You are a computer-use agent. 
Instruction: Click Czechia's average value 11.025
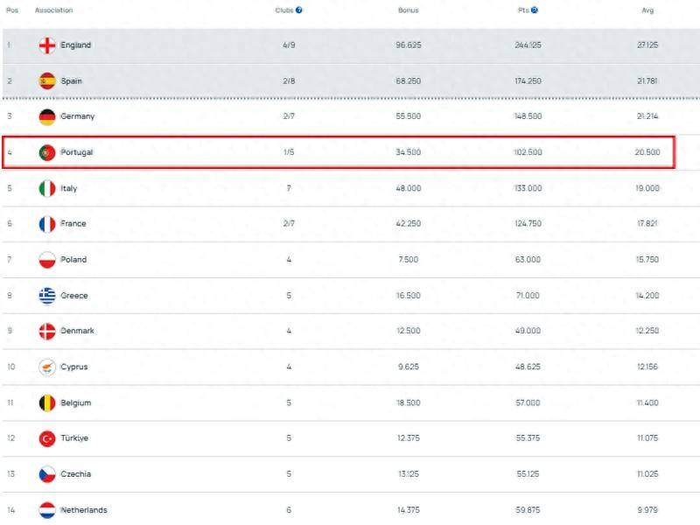647,474
